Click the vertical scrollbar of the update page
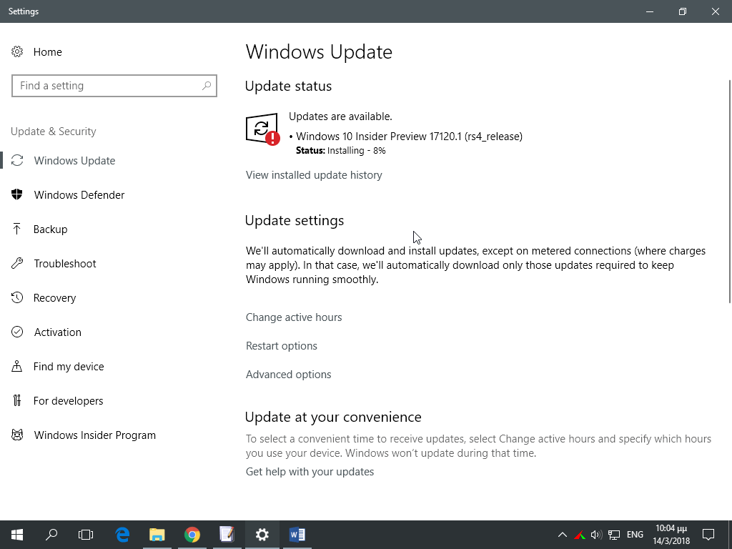This screenshot has width=732, height=549. point(730,192)
